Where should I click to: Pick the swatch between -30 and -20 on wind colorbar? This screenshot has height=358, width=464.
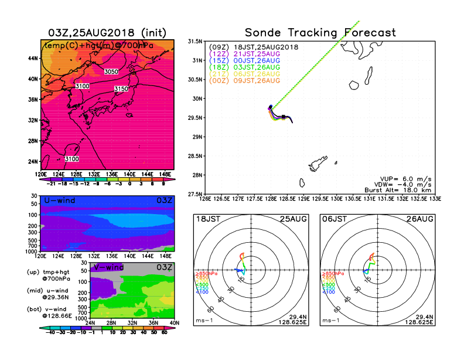click(x=65, y=328)
